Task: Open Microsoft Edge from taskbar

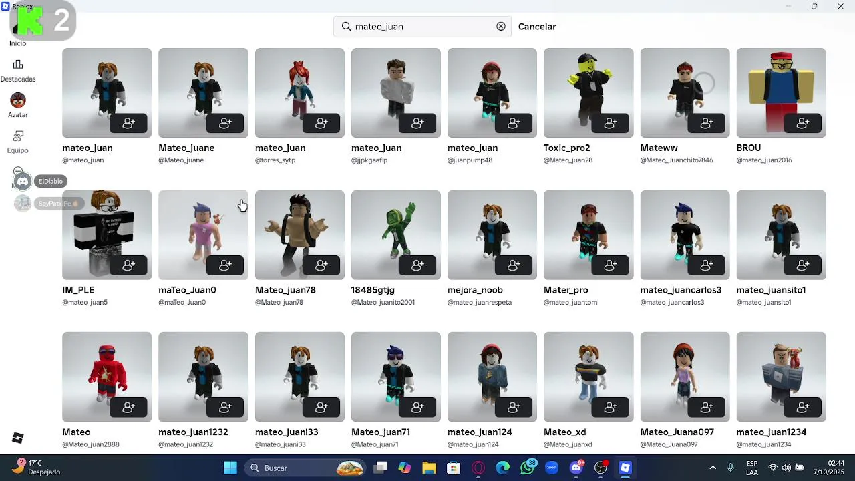Action: point(502,468)
